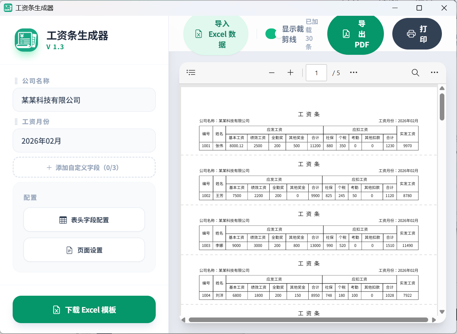
Task: Click the scroll up arrow in preview
Action: pos(442,88)
